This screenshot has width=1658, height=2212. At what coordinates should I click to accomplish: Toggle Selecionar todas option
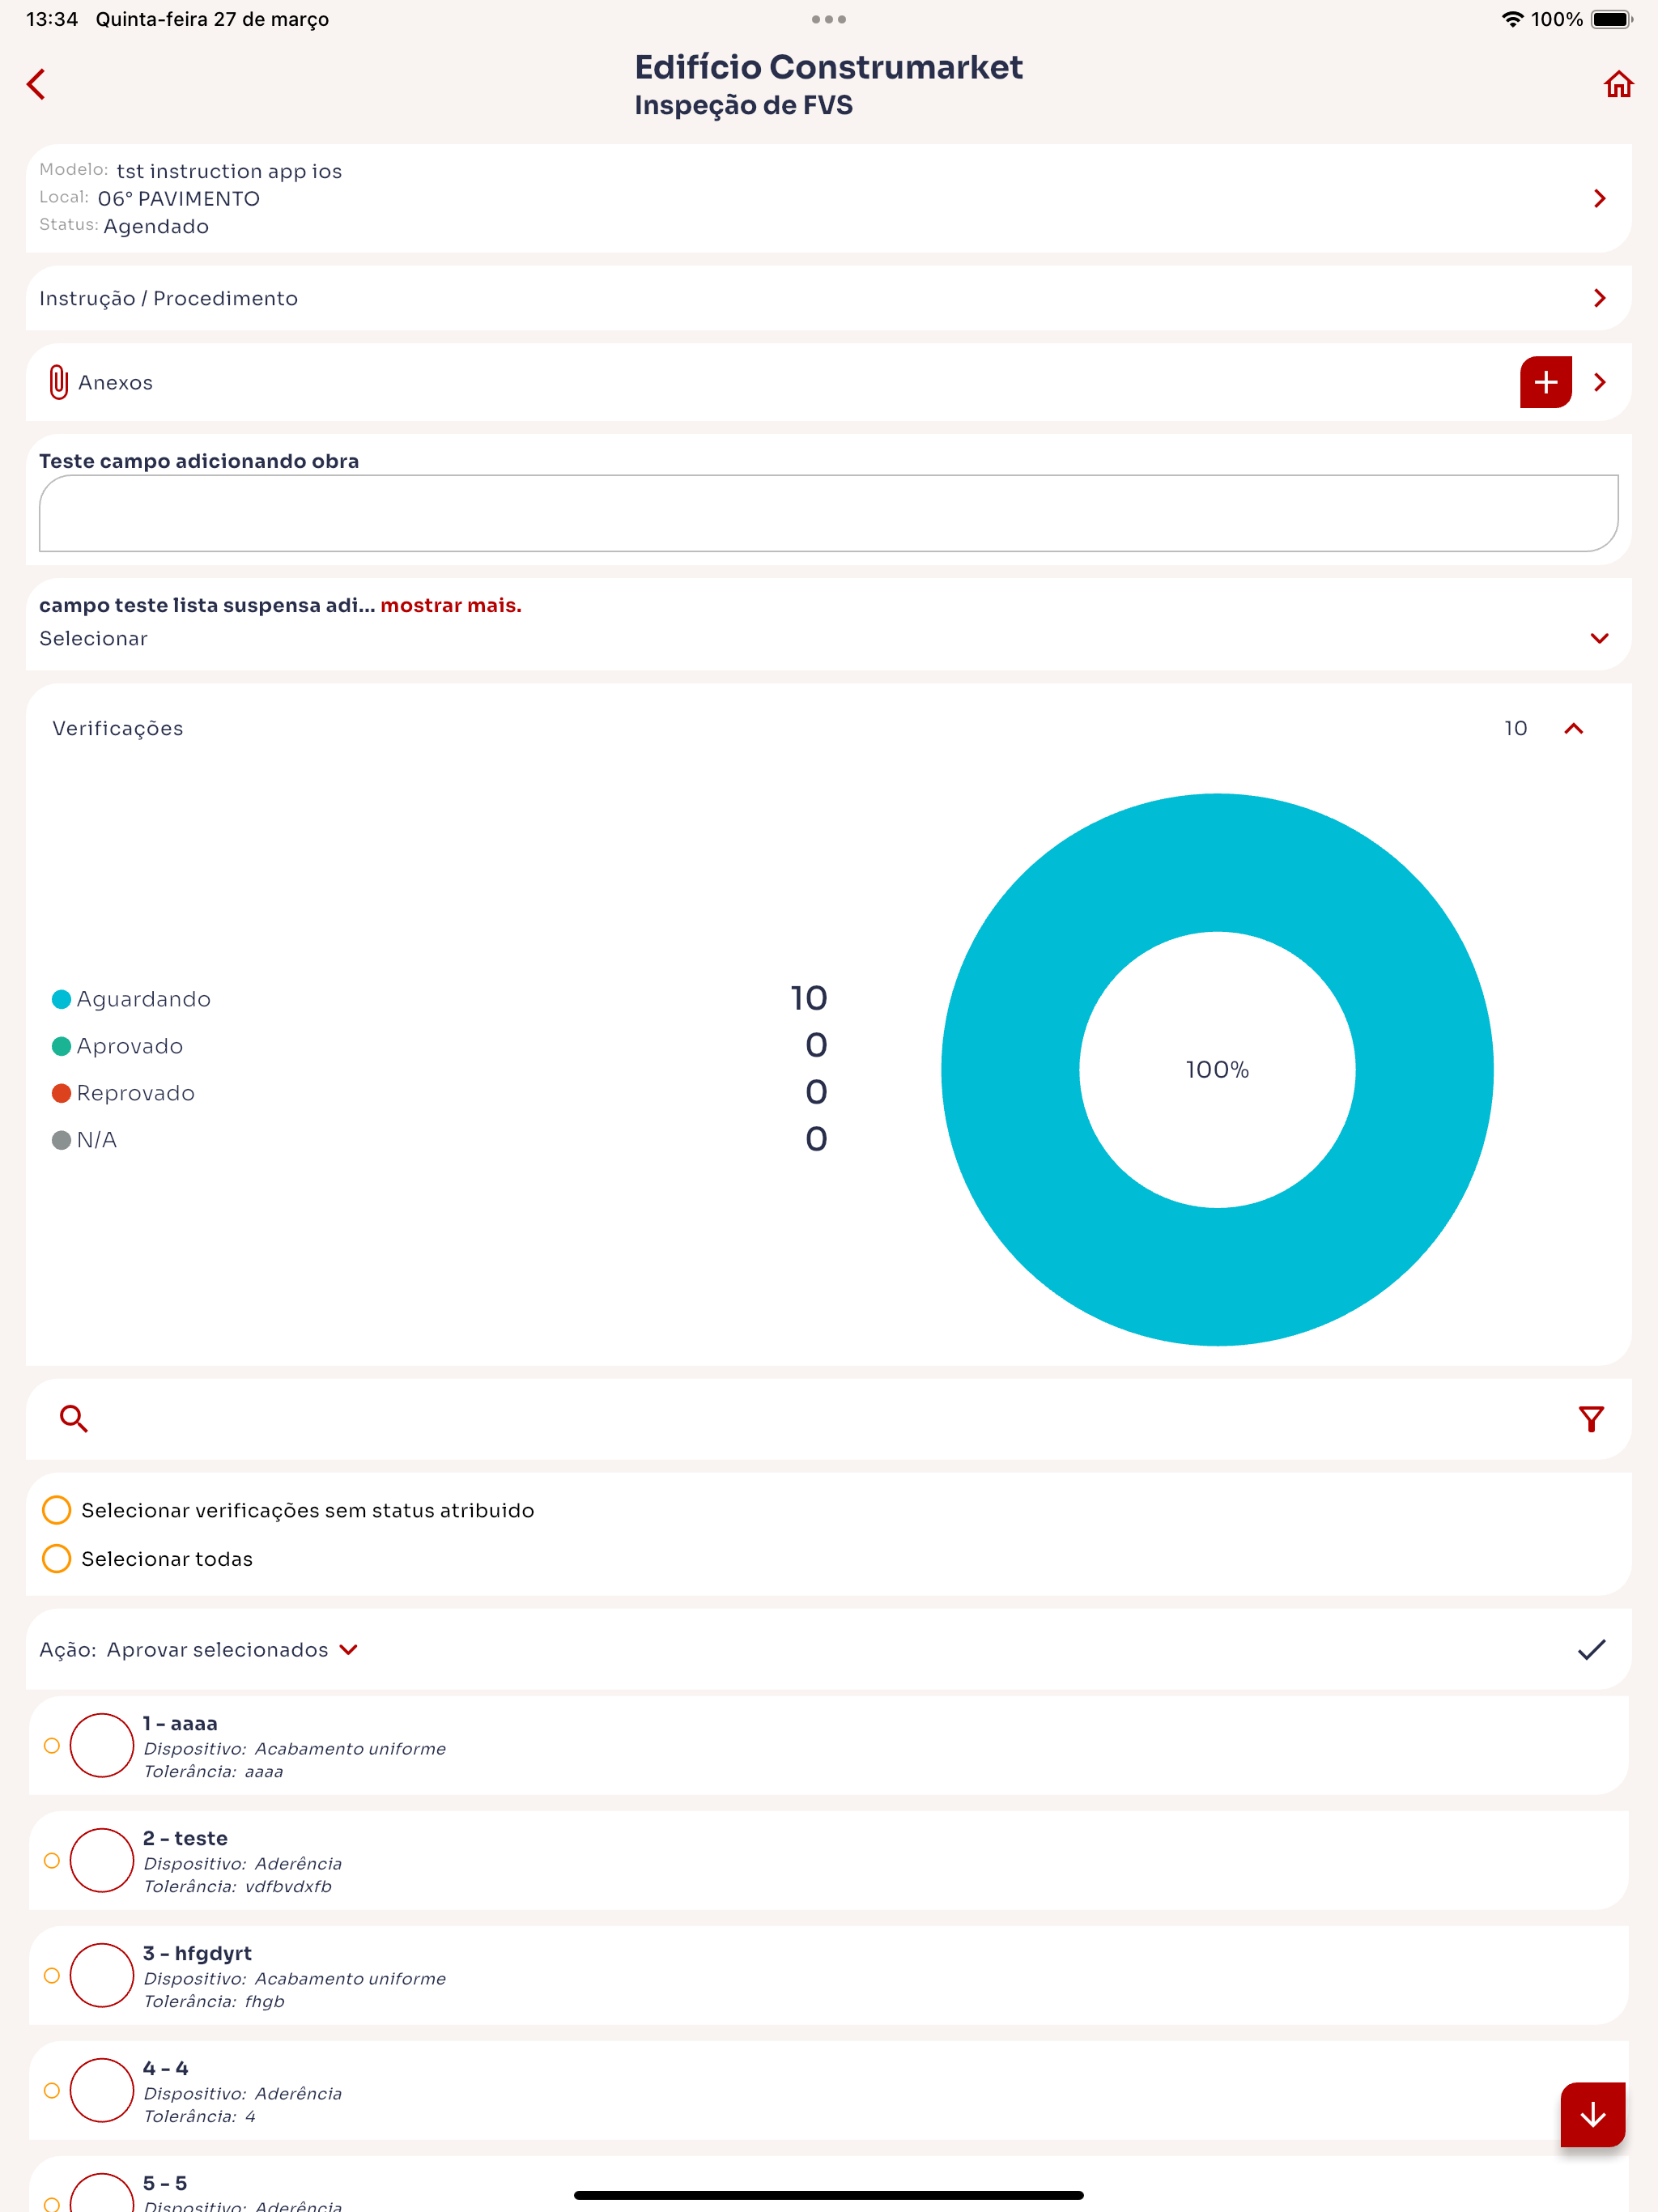pyautogui.click(x=57, y=1559)
